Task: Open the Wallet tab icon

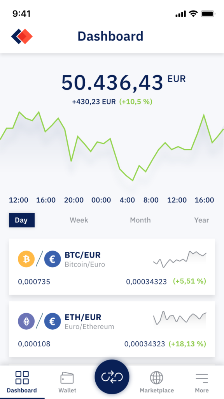Action: point(67,378)
